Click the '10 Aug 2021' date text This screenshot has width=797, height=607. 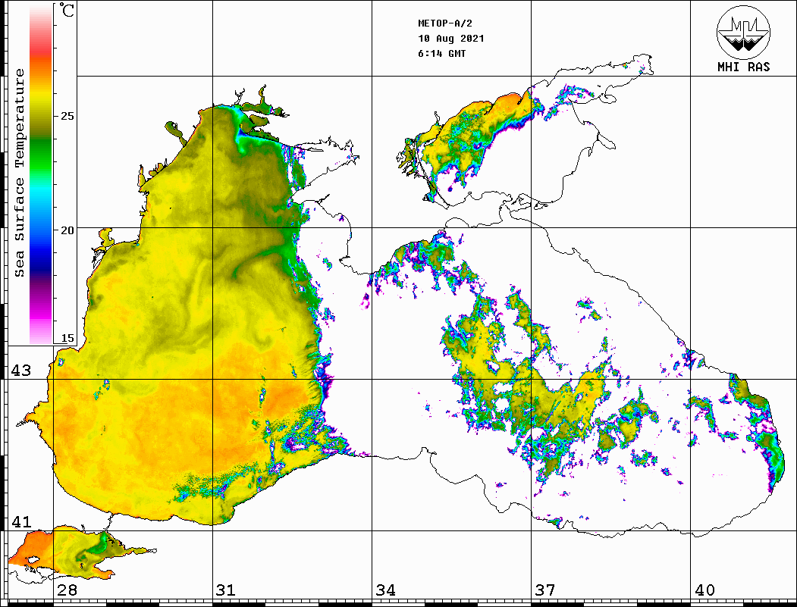(451, 39)
